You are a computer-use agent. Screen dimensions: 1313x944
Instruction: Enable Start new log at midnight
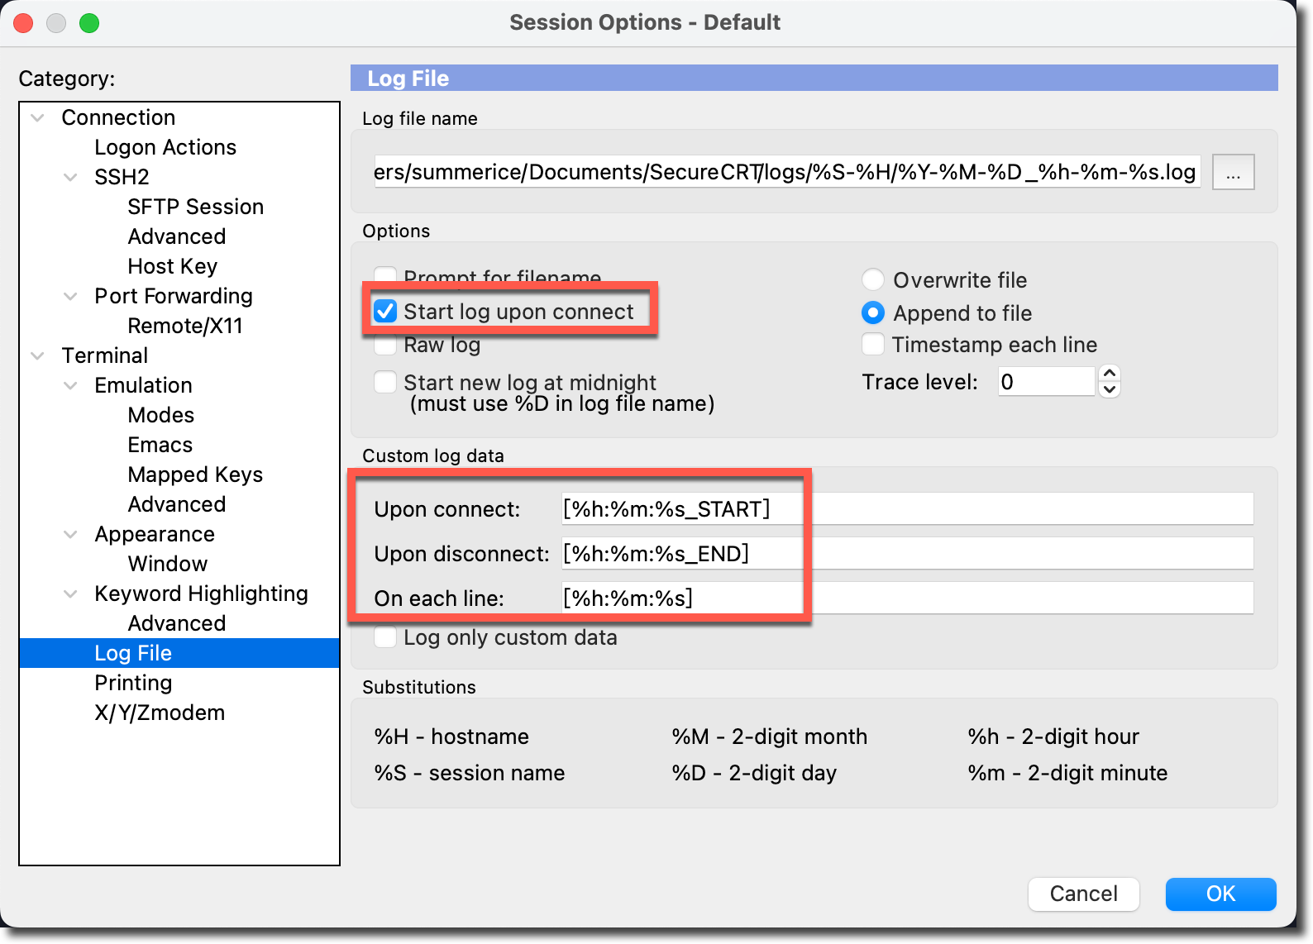point(385,382)
